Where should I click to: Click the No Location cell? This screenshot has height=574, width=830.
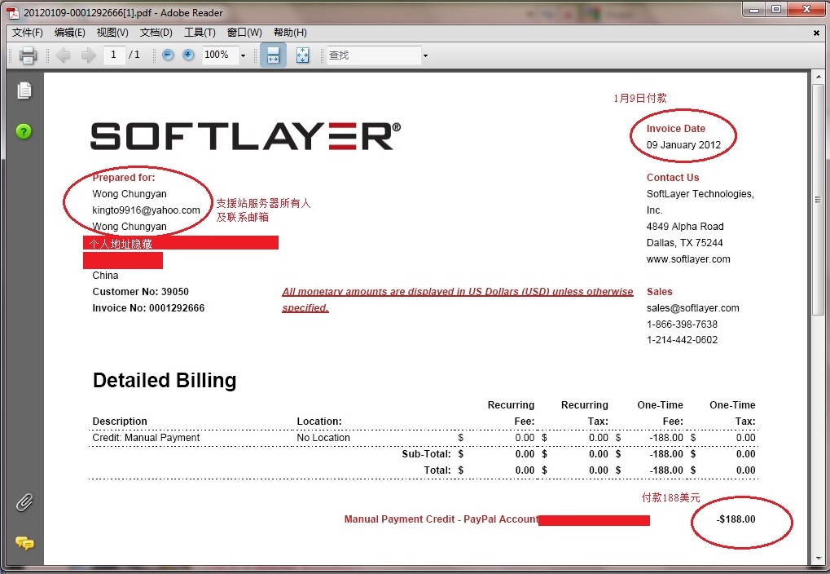coord(323,437)
